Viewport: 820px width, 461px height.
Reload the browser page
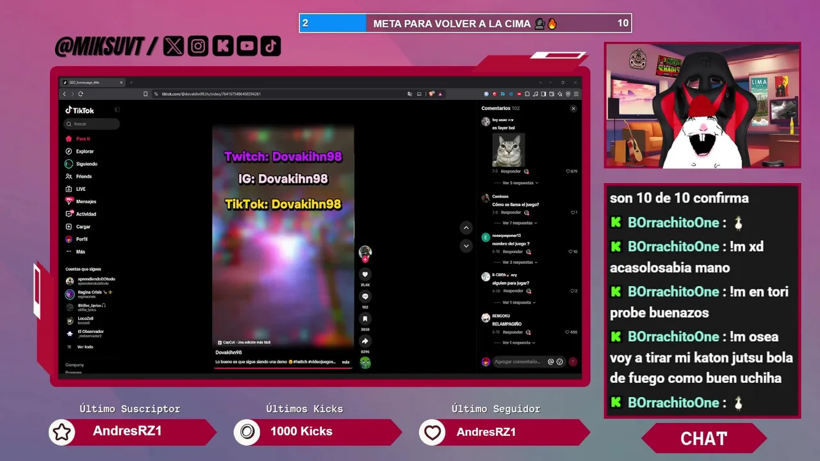coord(81,94)
